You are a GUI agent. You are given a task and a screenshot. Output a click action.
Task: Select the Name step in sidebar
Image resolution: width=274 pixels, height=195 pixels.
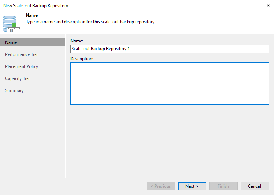(11, 42)
